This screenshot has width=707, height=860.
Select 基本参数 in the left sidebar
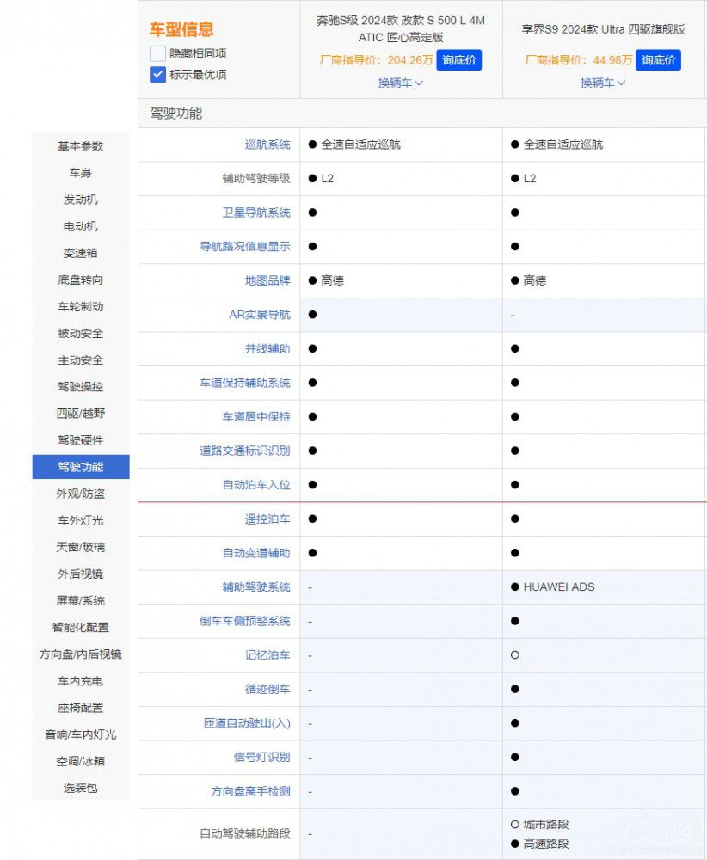click(x=81, y=146)
